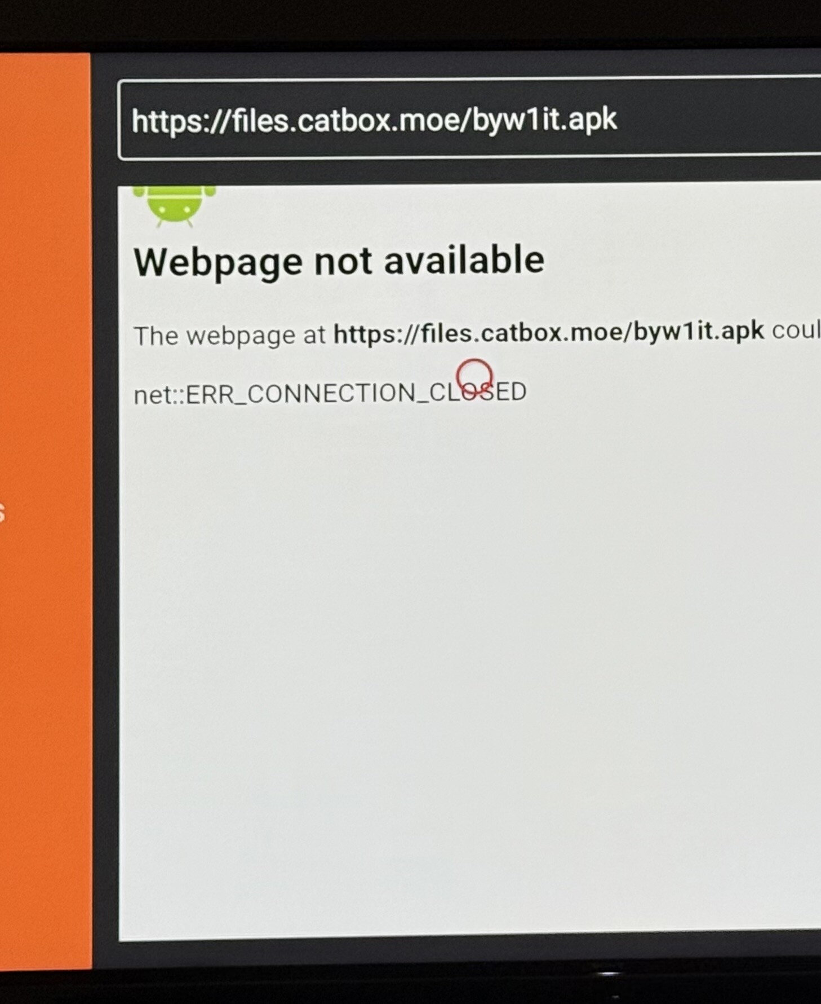The height and width of the screenshot is (1004, 821).
Task: Click the dark gap between sidebar and web view
Action: click(x=105, y=508)
